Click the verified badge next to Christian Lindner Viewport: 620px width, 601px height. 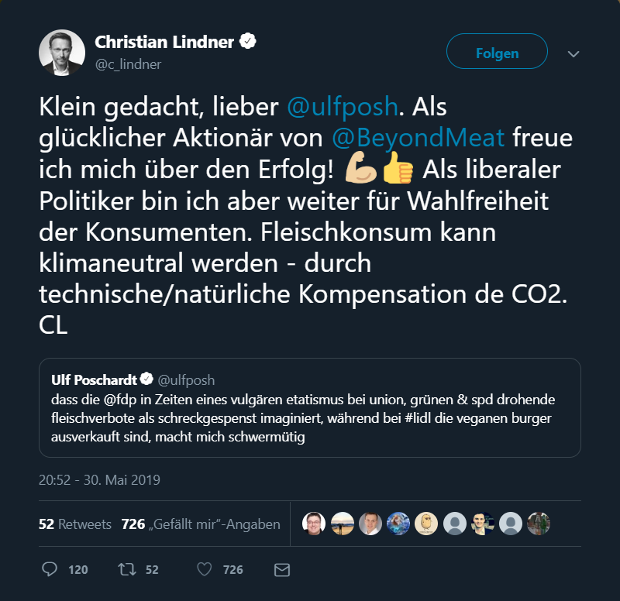pos(248,42)
